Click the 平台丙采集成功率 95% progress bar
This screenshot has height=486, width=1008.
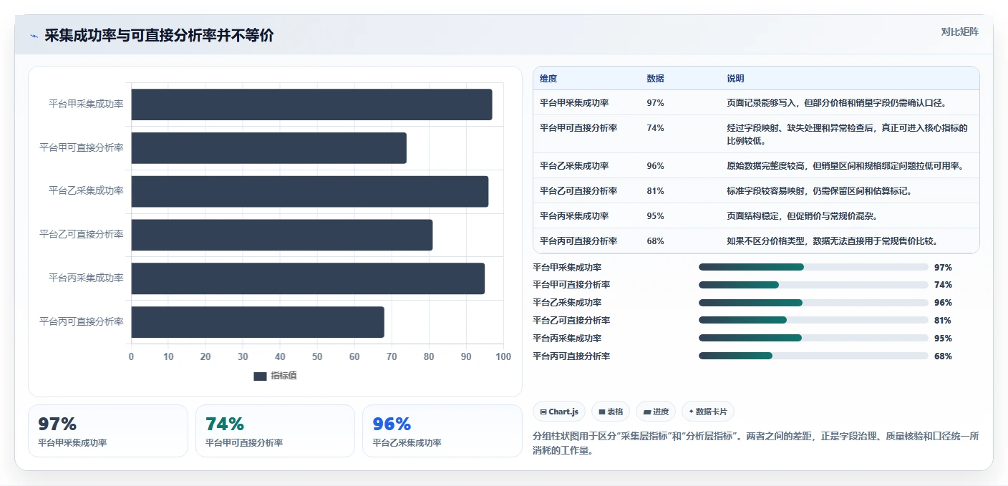coord(813,338)
